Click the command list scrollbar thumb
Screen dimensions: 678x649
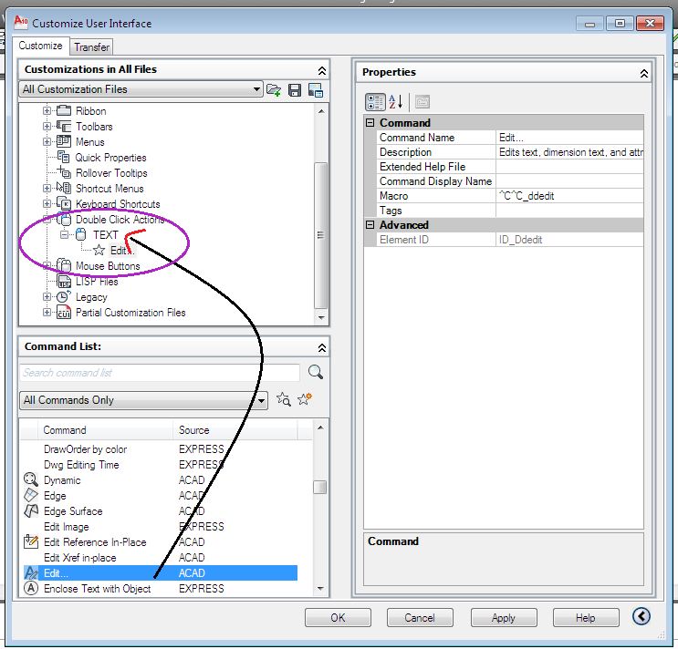click(320, 487)
